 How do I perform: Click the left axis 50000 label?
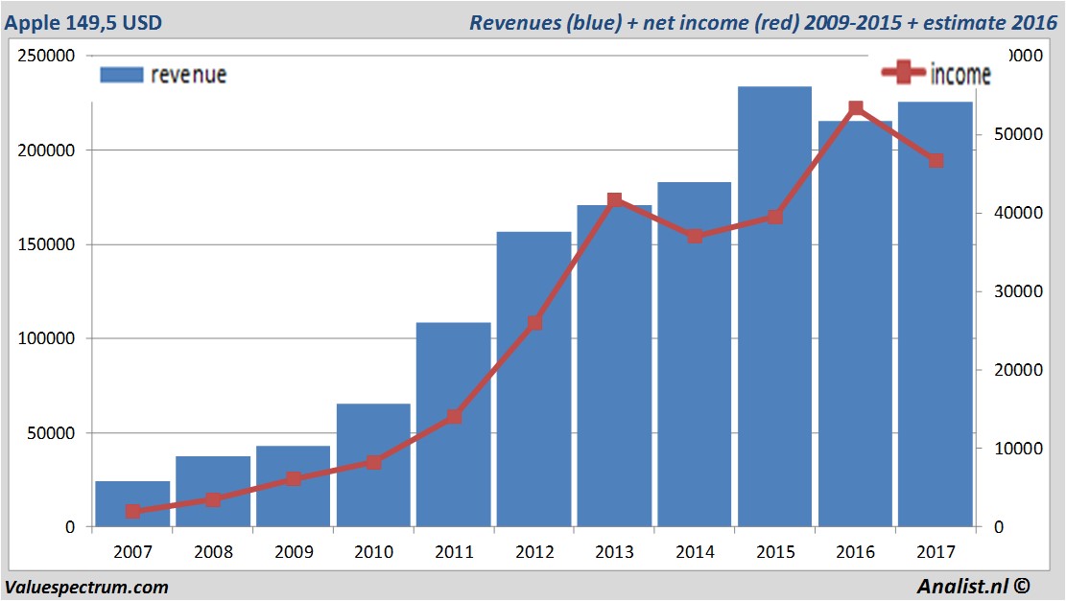point(51,433)
